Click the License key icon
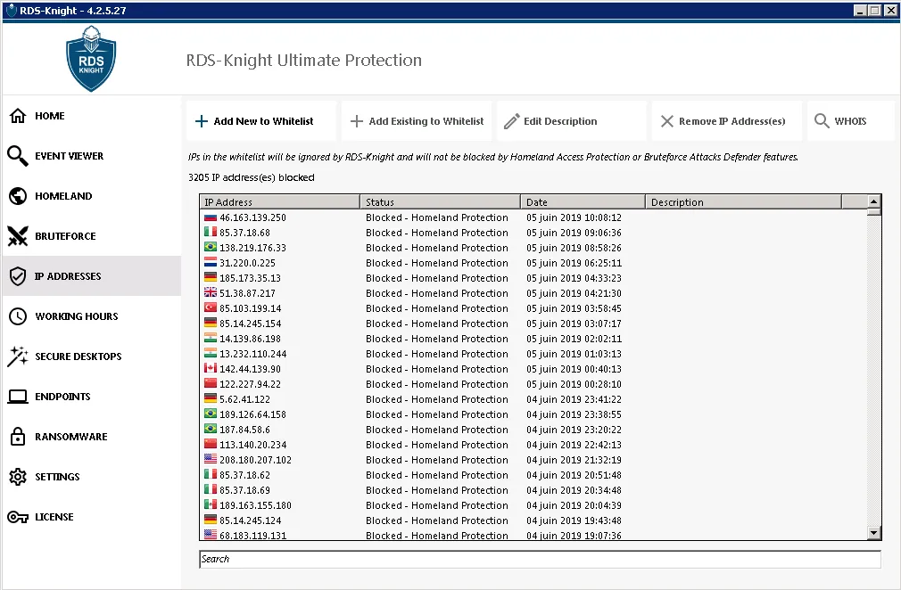This screenshot has height=590, width=901. [x=18, y=517]
